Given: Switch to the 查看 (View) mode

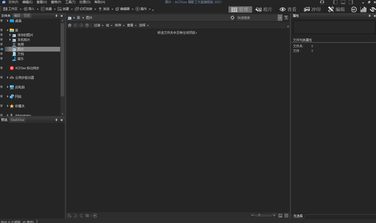Looking at the screenshot, I should pyautogui.click(x=288, y=9).
